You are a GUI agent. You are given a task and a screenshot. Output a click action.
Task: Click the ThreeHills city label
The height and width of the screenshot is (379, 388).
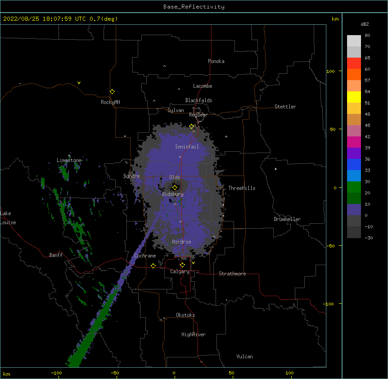pyautogui.click(x=242, y=188)
